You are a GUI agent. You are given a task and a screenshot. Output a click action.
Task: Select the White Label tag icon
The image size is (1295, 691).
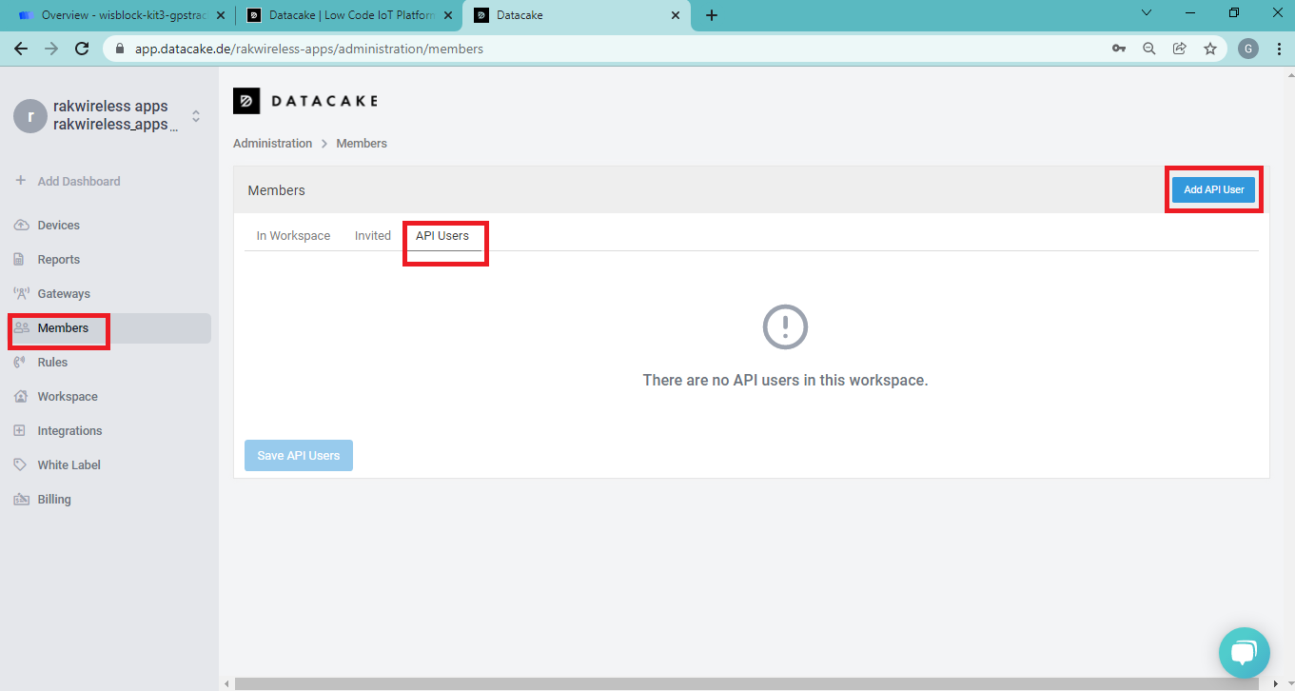point(20,465)
